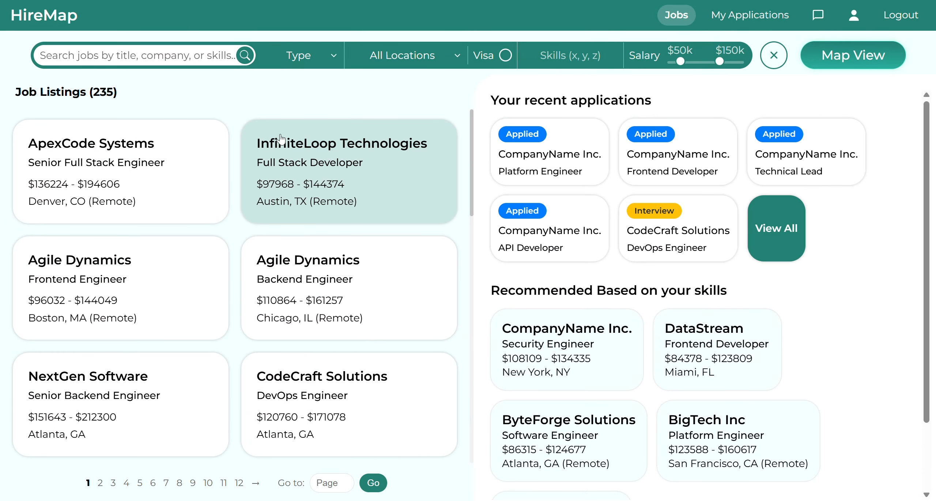
Task: Go to page 10
Action: [208, 483]
